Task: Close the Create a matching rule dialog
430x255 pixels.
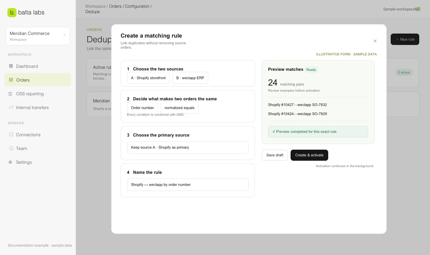Action: [x=375, y=41]
